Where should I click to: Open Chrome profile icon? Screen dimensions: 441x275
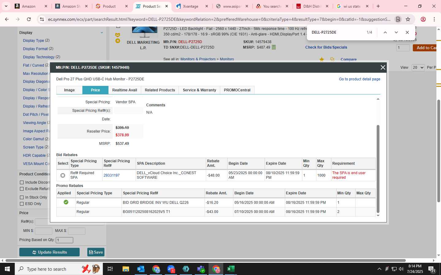[x=423, y=19]
